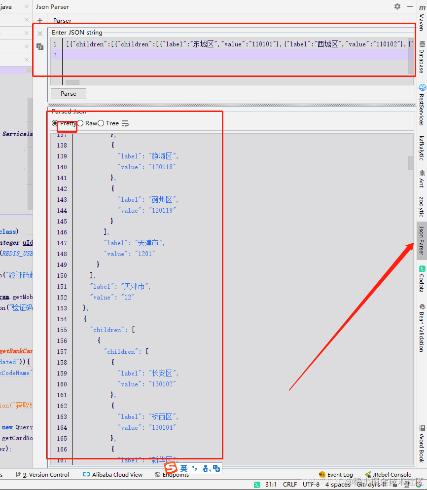427x490 pixels.
Task: Click "children" key on line 157
Action: tap(121, 351)
